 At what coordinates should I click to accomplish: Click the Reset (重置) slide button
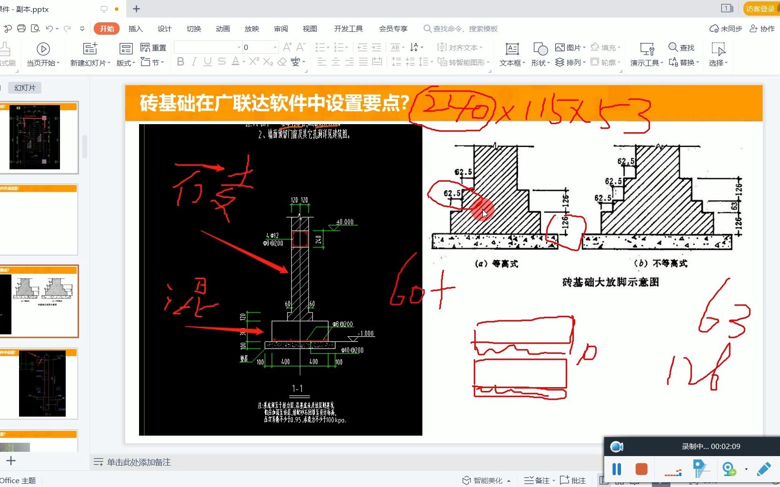pyautogui.click(x=153, y=48)
